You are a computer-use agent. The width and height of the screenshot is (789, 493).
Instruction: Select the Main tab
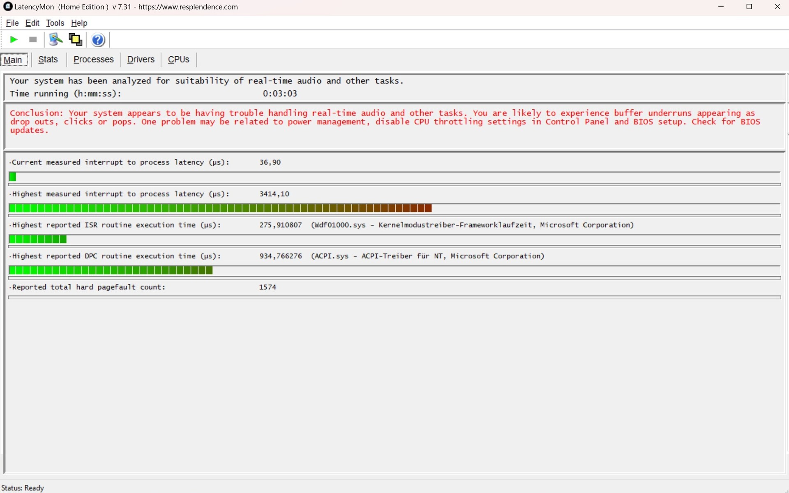(x=13, y=60)
